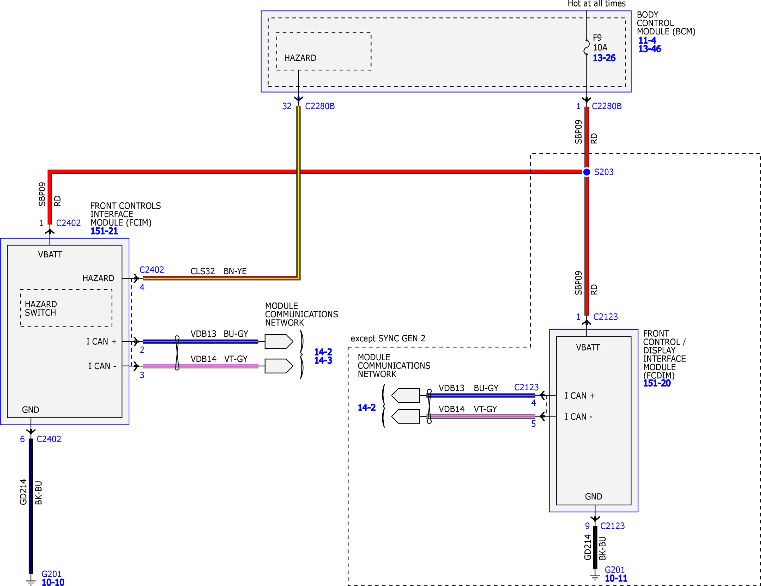Click the FCDIM VDB14 network arrow connector
761x586 pixels.
click(x=406, y=416)
